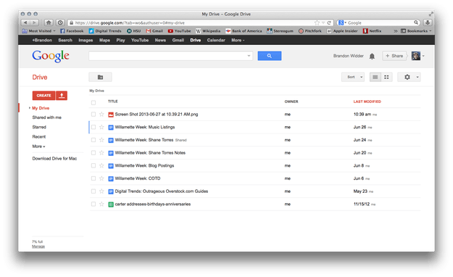453x277 pixels.
Task: Open the Wikipedia bookmark
Action: [x=208, y=31]
